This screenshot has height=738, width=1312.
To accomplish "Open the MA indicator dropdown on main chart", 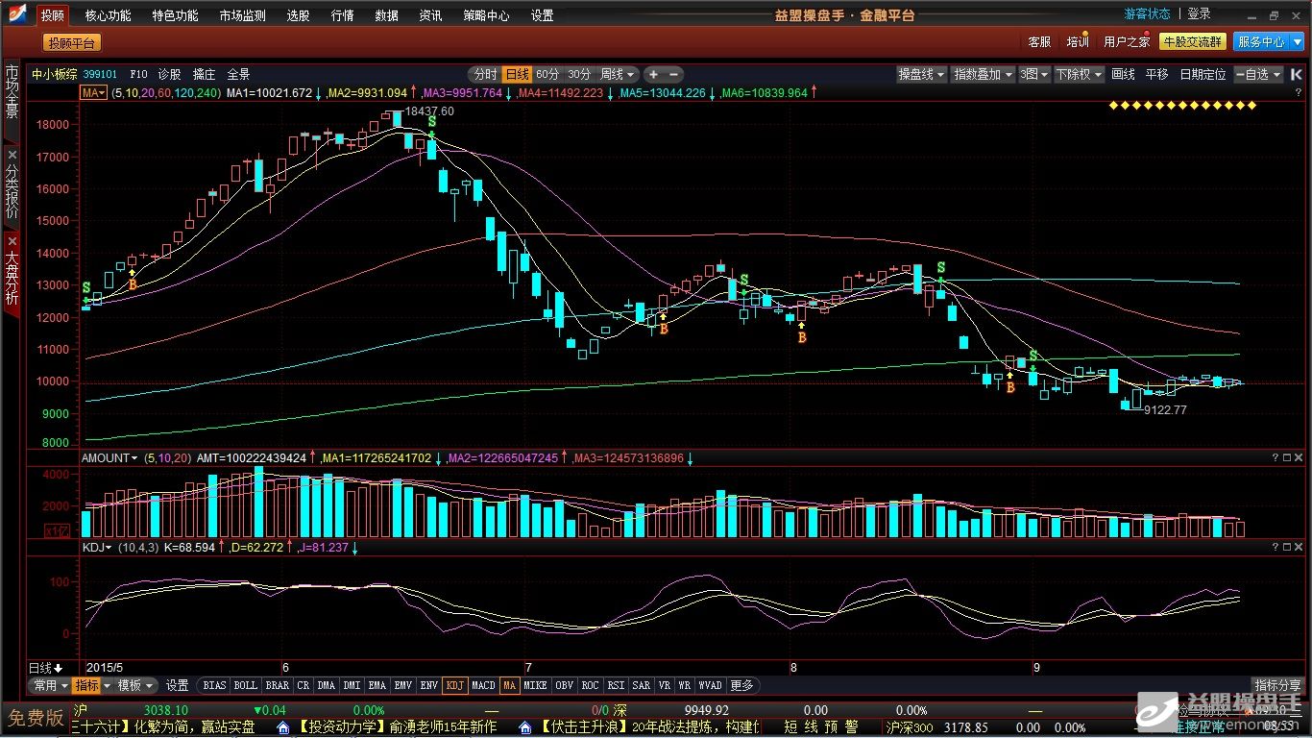I will (94, 93).
